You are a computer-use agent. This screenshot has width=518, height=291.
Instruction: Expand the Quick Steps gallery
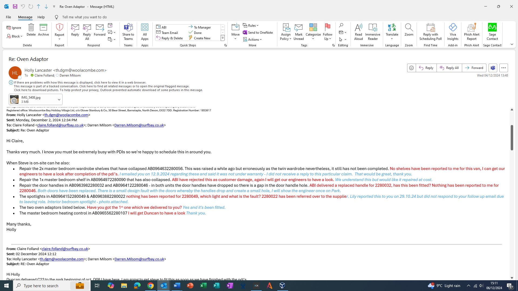(x=223, y=38)
